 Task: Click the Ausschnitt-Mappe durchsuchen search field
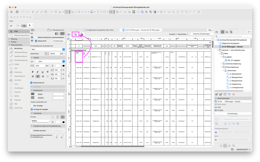pos(233,36)
